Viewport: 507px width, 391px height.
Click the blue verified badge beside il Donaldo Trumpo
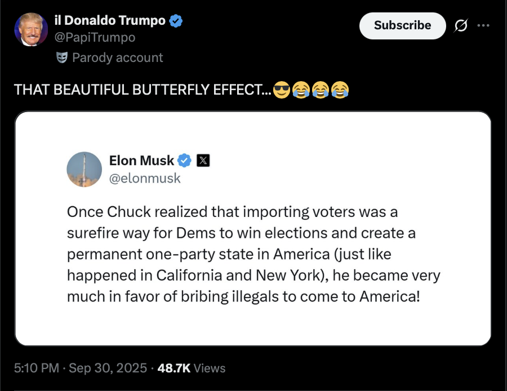[176, 21]
